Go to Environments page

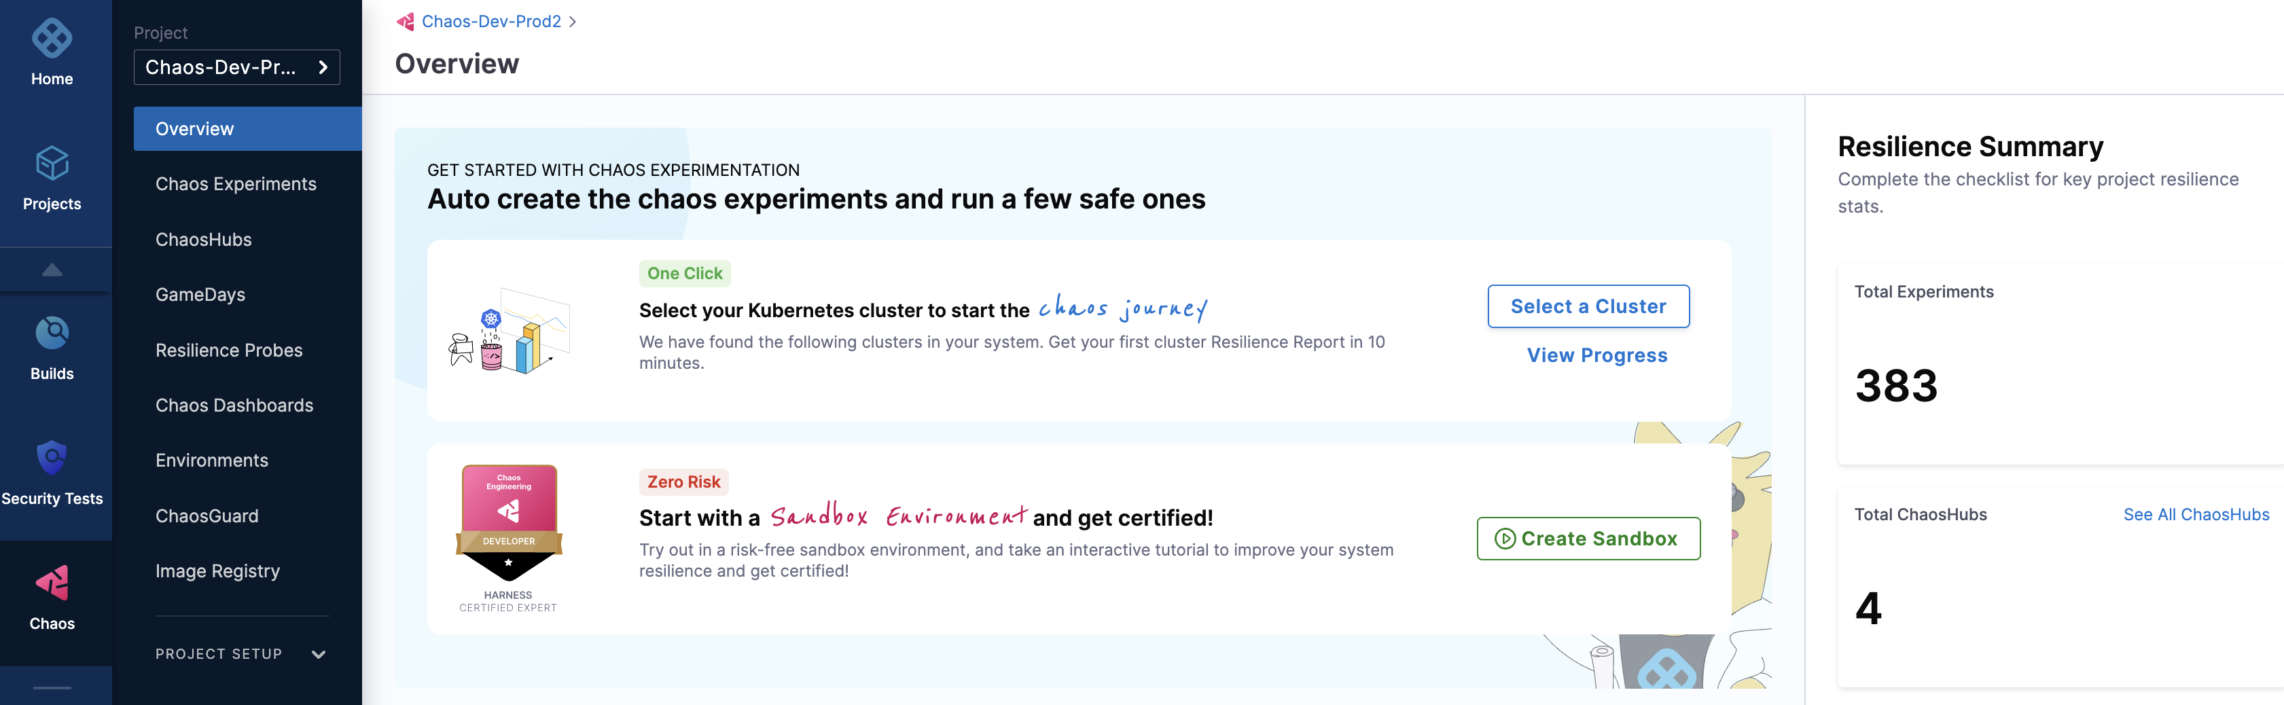212,460
